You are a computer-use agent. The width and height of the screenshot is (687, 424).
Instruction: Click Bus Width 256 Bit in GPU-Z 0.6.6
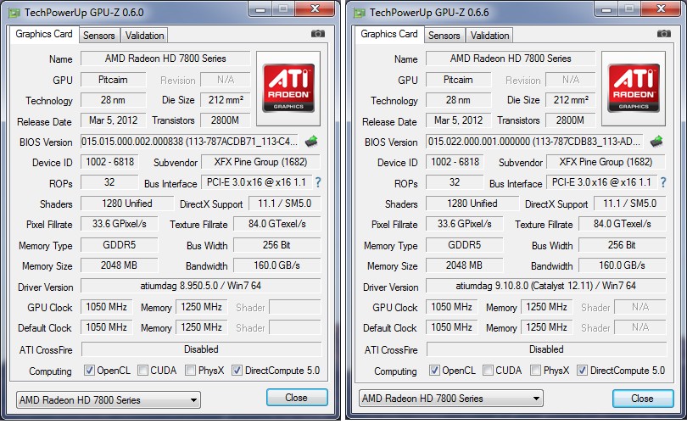tap(623, 245)
